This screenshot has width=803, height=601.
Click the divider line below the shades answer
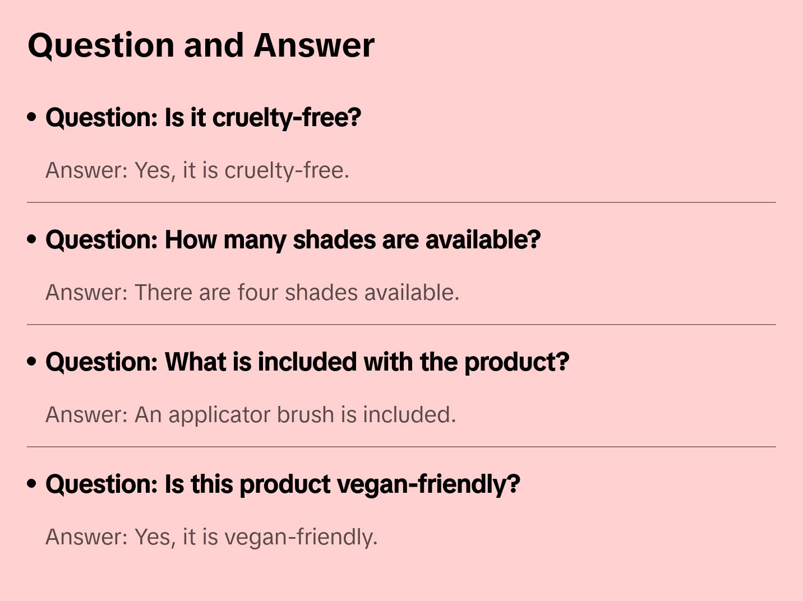click(x=401, y=325)
